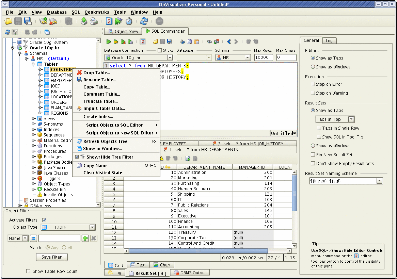
Task: Click the create connection icon with green plus
Action: (x=43, y=21)
